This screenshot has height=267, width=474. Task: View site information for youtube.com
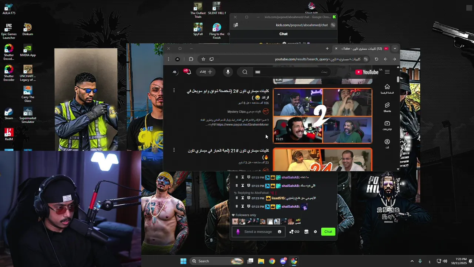(366, 59)
